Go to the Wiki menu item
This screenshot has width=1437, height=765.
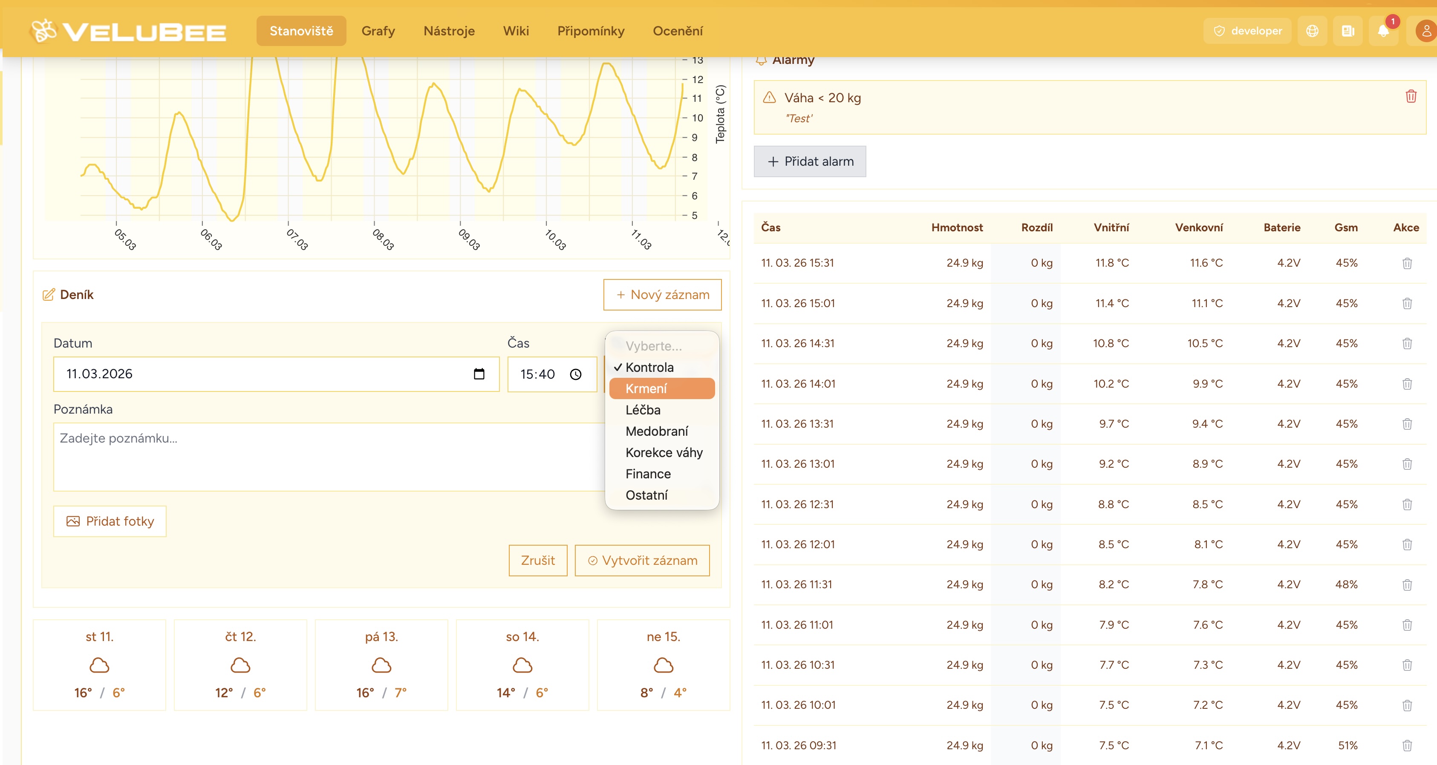(x=516, y=31)
